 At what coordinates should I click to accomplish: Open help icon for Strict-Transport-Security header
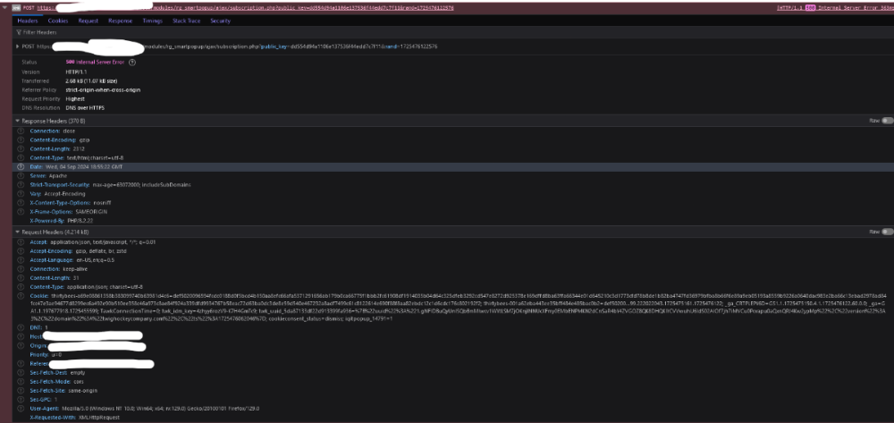[x=21, y=184]
